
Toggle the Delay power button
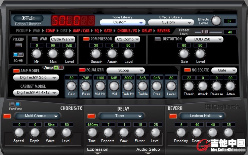coord(91,116)
